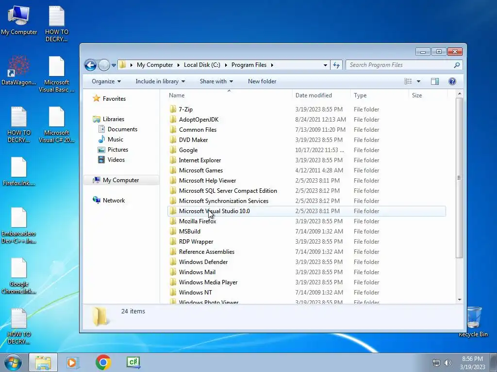The height and width of the screenshot is (372, 497).
Task: Open the More view options dropdown arrow
Action: (418, 81)
